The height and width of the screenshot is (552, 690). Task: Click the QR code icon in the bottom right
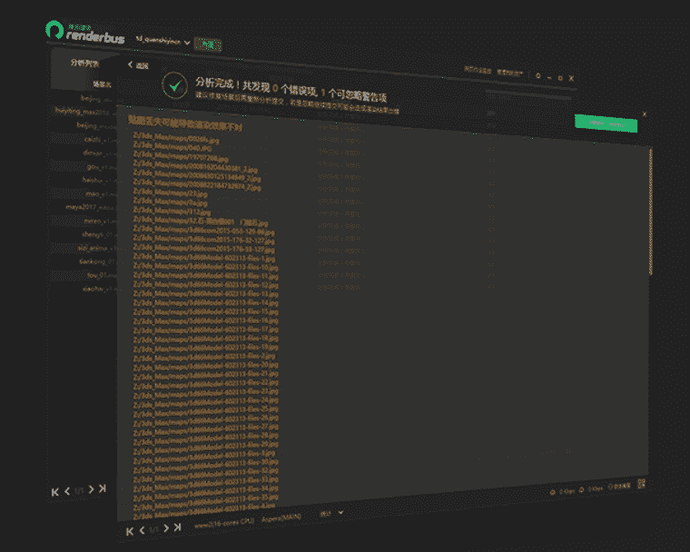(641, 484)
